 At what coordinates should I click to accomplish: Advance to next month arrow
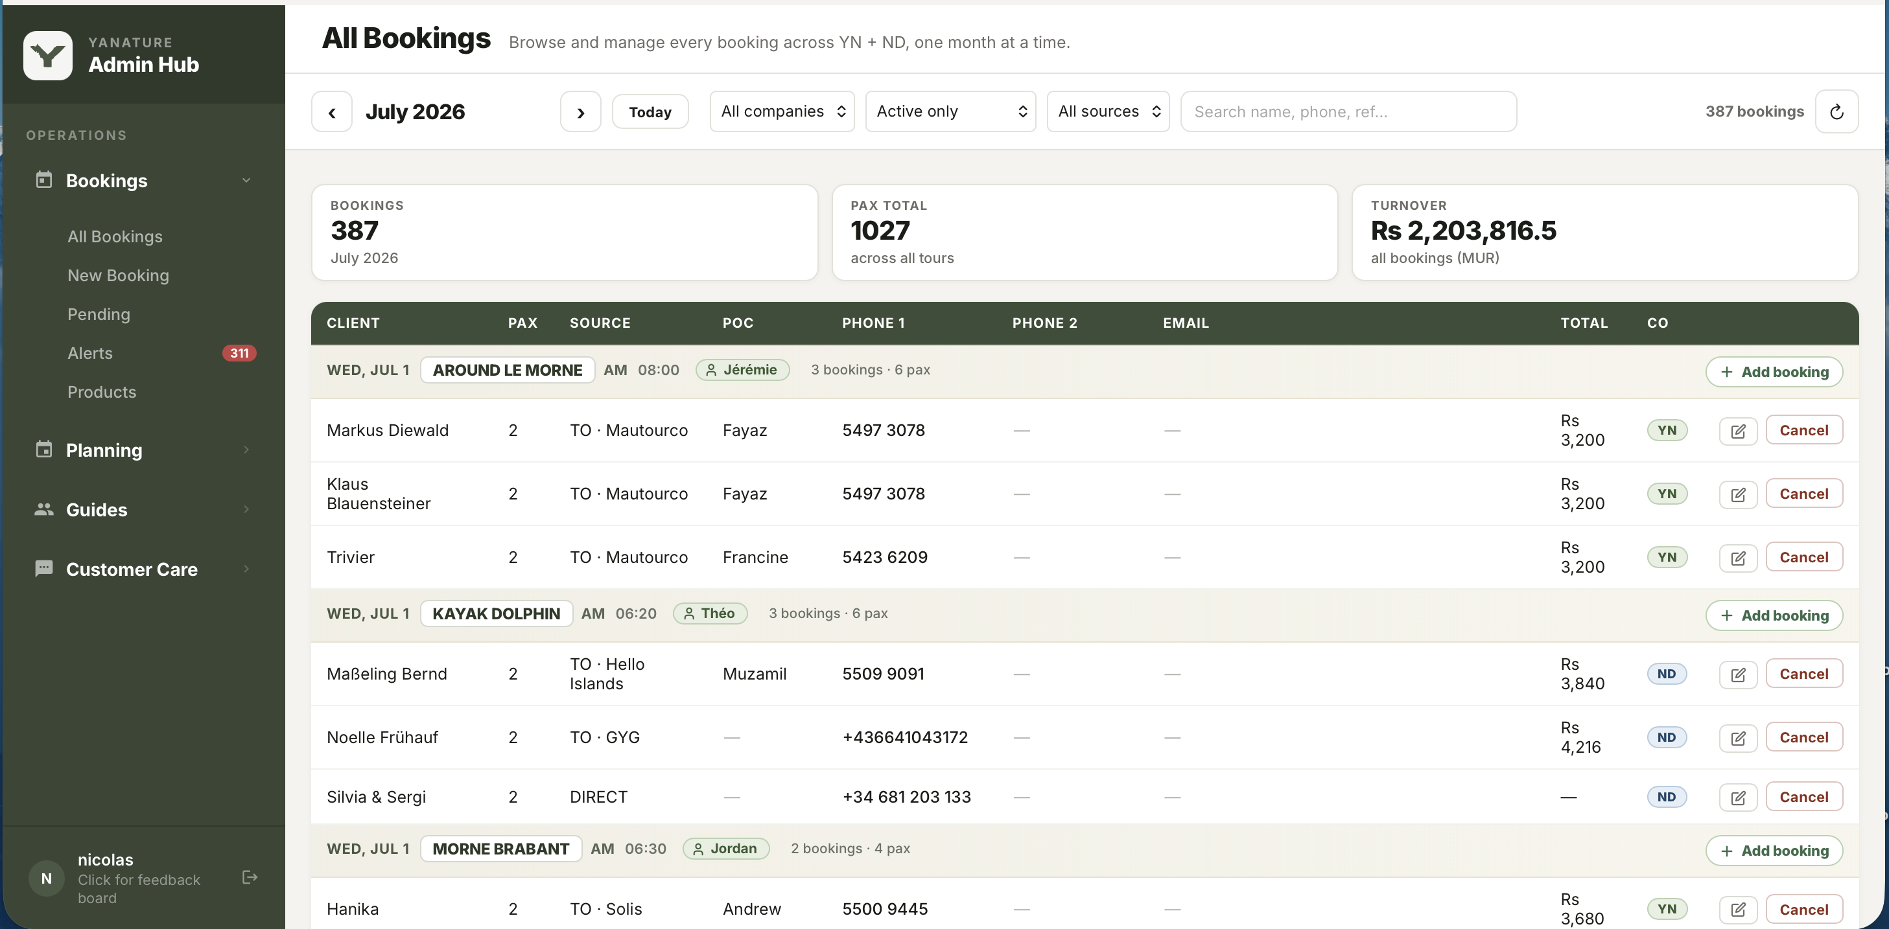580,111
